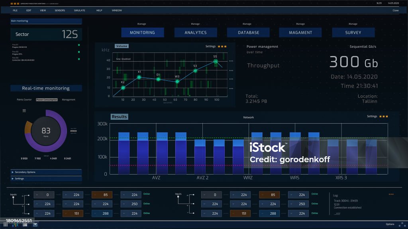Switch to Points Counter tab
Image resolution: width=408 pixels, height=229 pixels.
click(24, 100)
